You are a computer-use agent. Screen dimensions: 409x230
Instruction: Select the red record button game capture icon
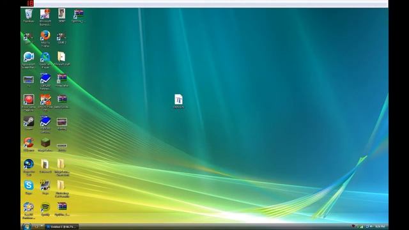pos(29,103)
